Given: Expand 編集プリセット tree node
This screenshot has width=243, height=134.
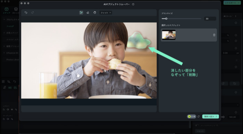Looking at the screenshot, I should tap(4, 46).
